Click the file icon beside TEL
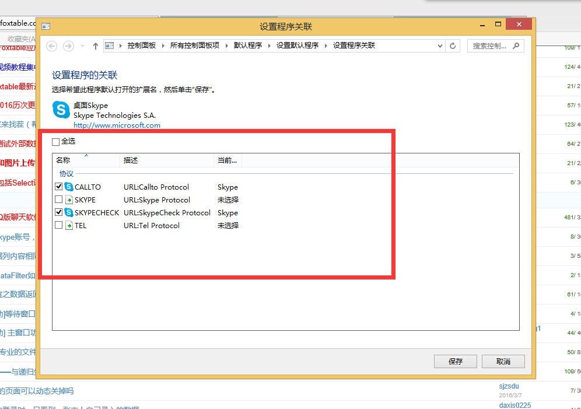The height and width of the screenshot is (409, 581). (x=69, y=225)
